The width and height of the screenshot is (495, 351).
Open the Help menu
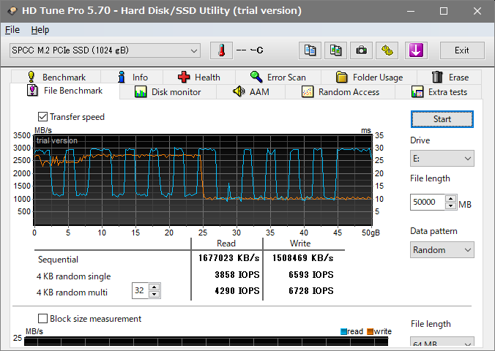40,30
